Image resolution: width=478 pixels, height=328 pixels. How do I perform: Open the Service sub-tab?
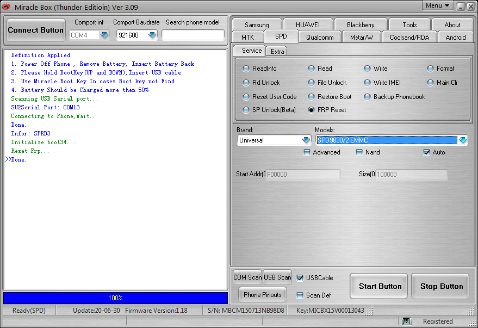[x=250, y=51]
